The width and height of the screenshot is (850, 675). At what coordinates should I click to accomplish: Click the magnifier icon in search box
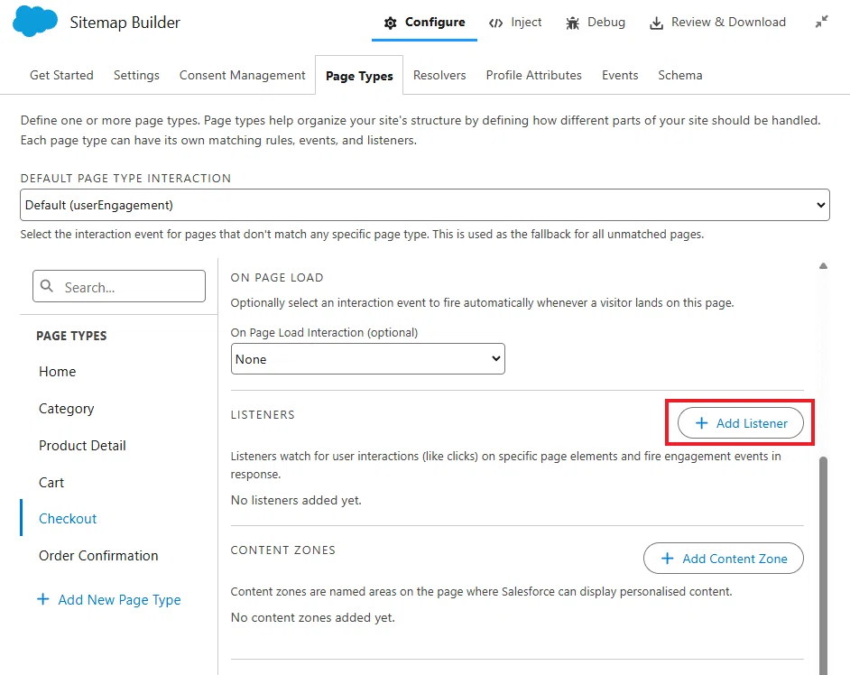click(47, 286)
